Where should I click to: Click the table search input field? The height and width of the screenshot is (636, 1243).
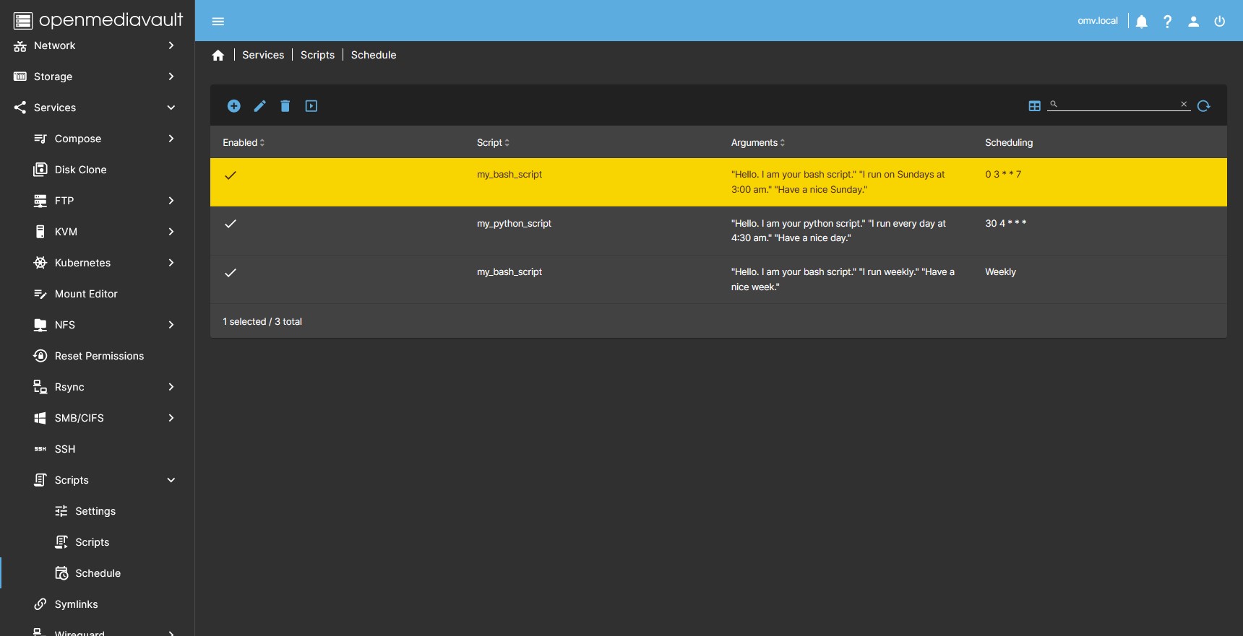pyautogui.click(x=1118, y=105)
